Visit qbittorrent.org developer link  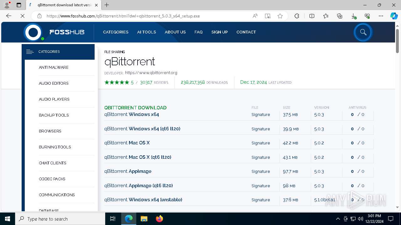[151, 73]
